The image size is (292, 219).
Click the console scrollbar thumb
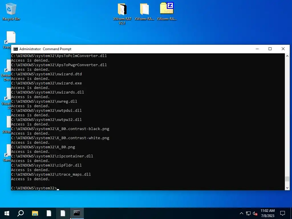click(287, 179)
